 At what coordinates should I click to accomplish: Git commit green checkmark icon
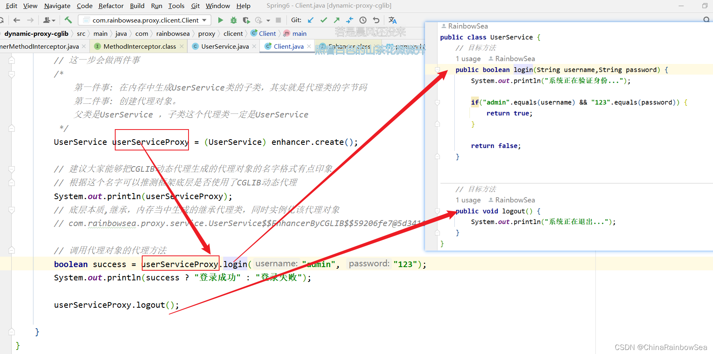click(323, 20)
